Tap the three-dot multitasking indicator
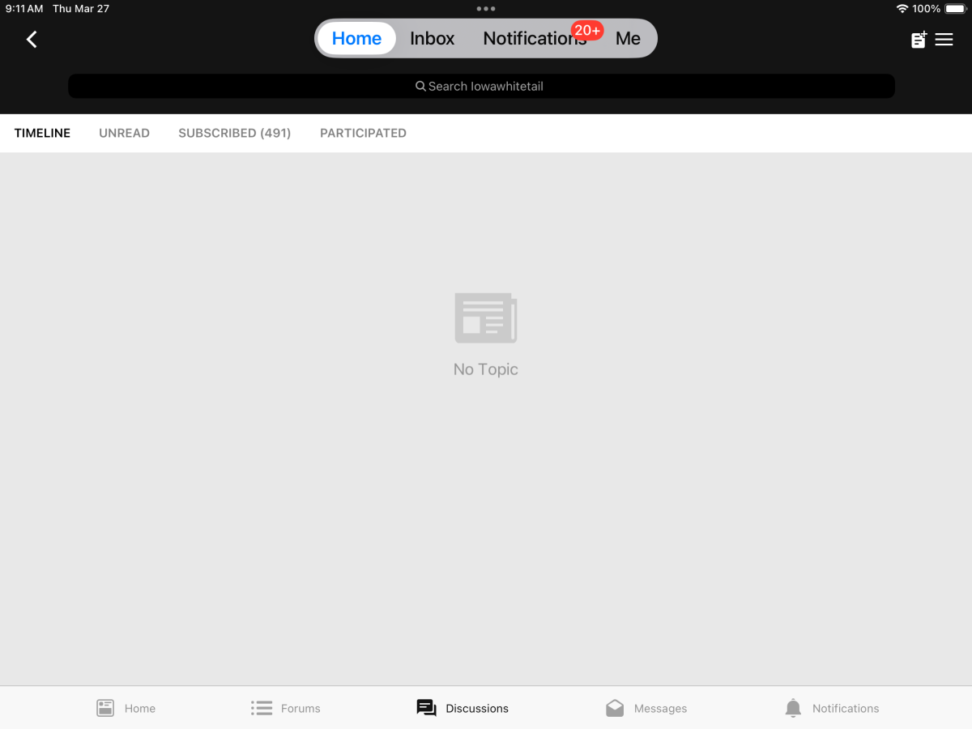The width and height of the screenshot is (972, 729). point(486,9)
